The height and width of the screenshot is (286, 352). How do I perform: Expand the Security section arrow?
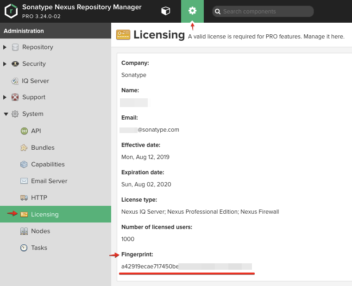tap(5, 64)
